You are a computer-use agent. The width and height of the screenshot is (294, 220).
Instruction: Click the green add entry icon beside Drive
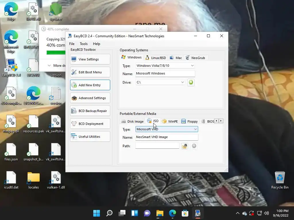191,82
